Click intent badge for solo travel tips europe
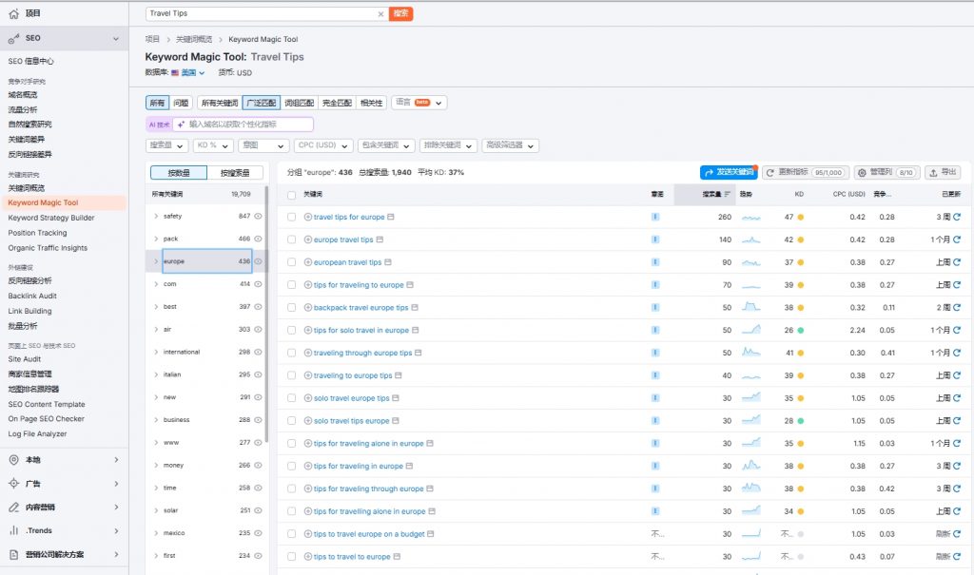This screenshot has width=974, height=575. (654, 420)
